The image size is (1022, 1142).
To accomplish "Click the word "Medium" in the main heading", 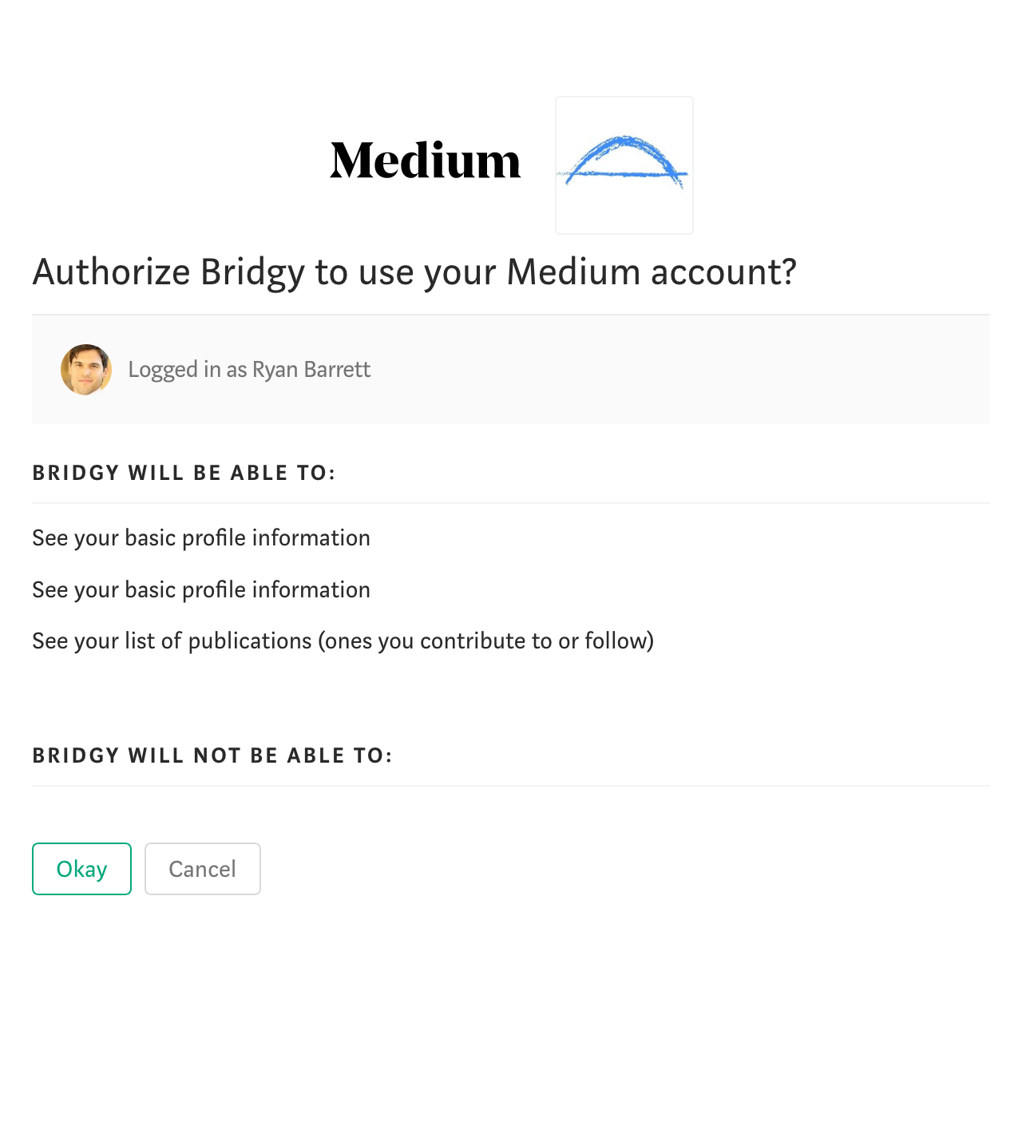I will click(573, 272).
